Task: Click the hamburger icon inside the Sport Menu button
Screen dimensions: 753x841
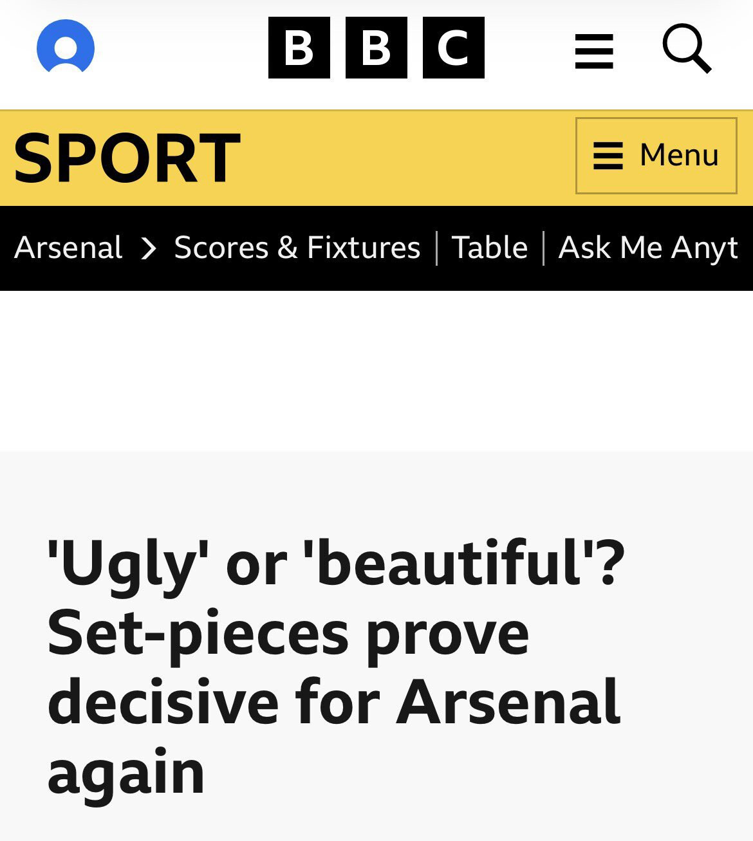Action: [608, 156]
